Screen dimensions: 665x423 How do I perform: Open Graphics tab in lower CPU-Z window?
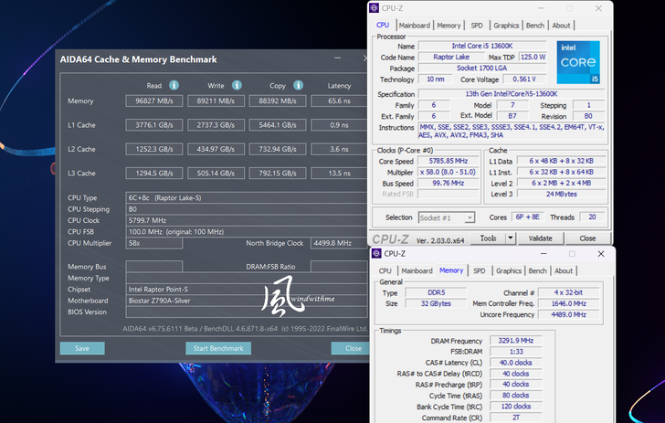coord(509,270)
